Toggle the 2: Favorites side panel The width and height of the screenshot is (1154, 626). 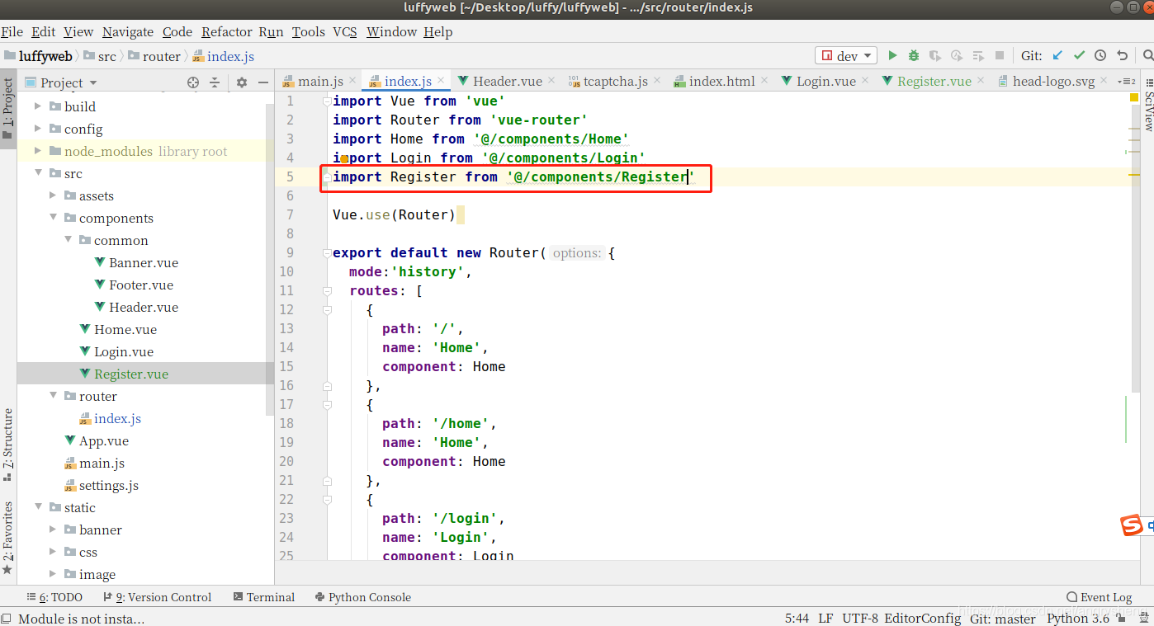8,536
